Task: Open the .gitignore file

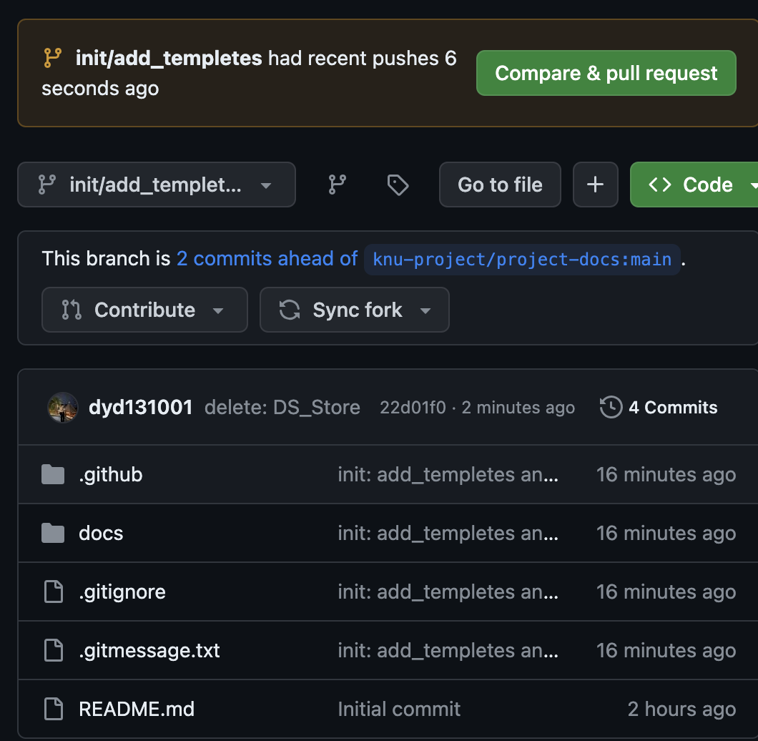Action: 122,592
